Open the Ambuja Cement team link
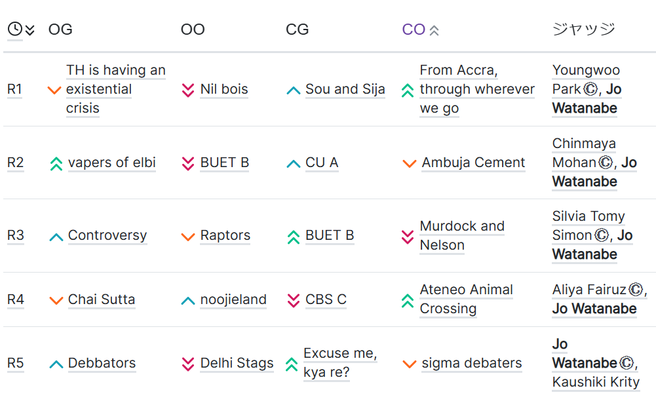 click(473, 163)
